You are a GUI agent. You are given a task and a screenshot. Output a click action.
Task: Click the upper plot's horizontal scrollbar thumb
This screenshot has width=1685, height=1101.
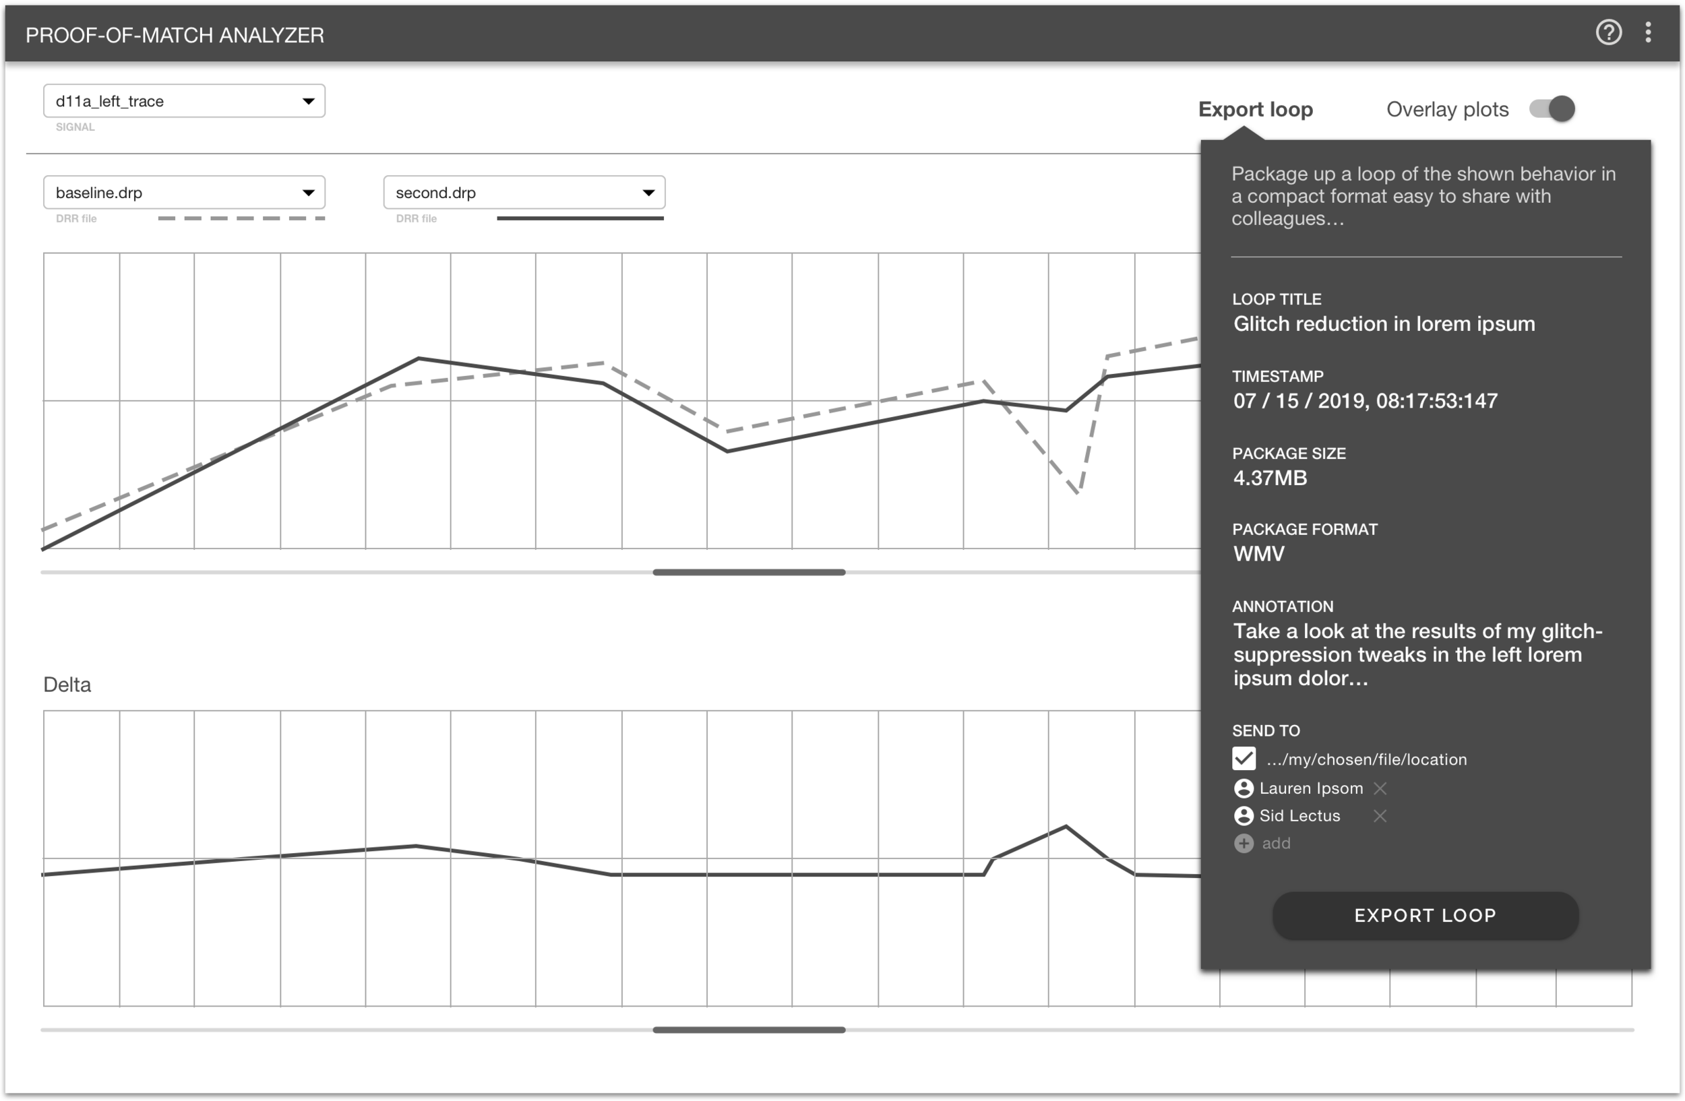pyautogui.click(x=749, y=572)
